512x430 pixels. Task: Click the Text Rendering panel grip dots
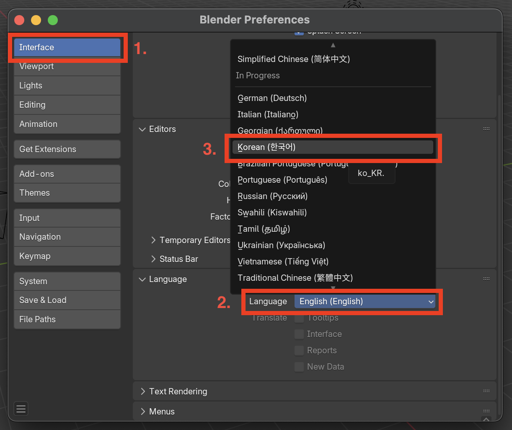[486, 391]
